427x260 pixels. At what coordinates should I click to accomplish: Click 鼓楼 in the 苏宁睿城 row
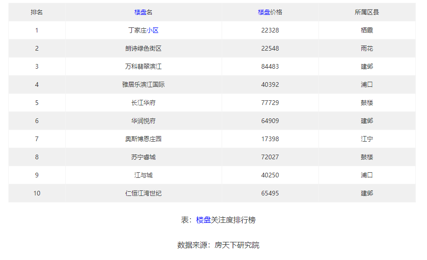(x=367, y=157)
